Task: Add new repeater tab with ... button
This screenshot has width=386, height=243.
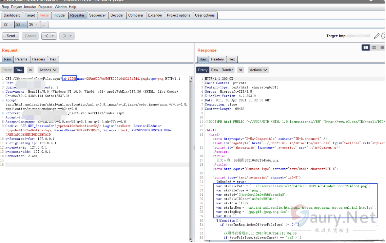Action: 44,25
